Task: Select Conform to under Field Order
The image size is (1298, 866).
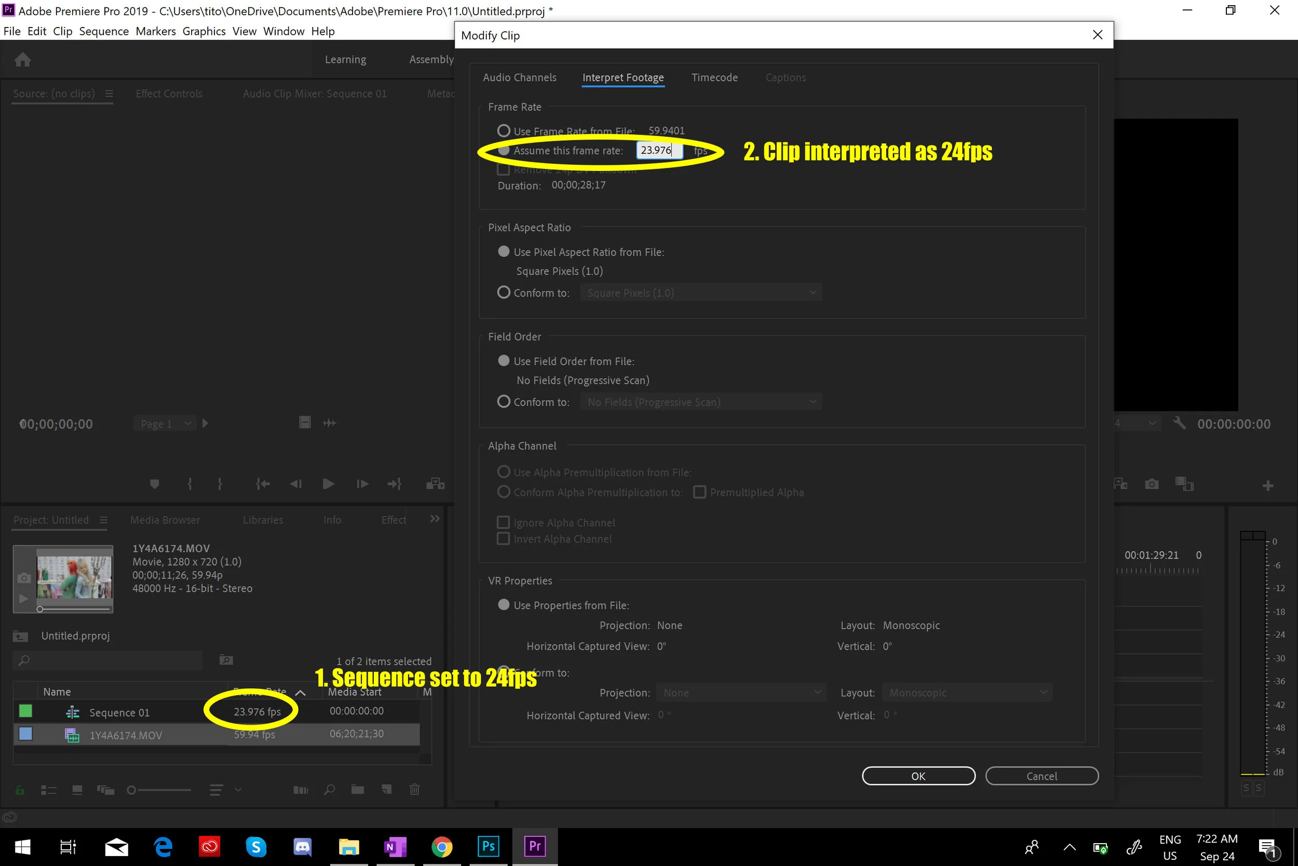Action: (503, 402)
